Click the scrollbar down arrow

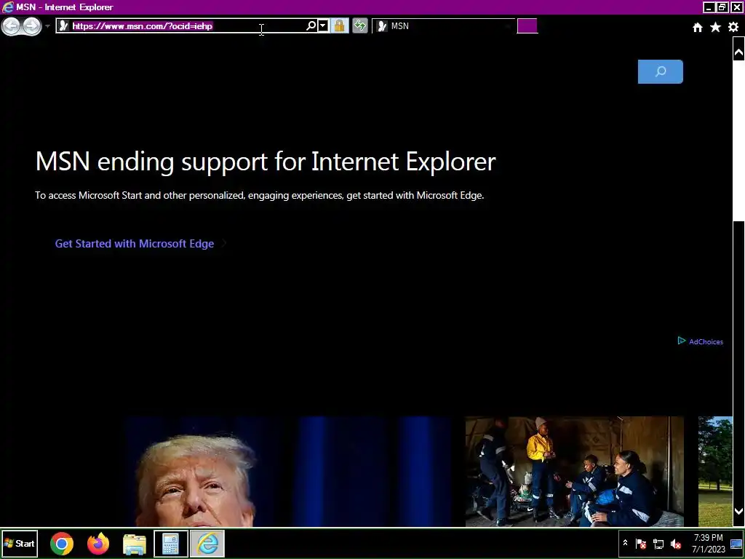coord(738,512)
